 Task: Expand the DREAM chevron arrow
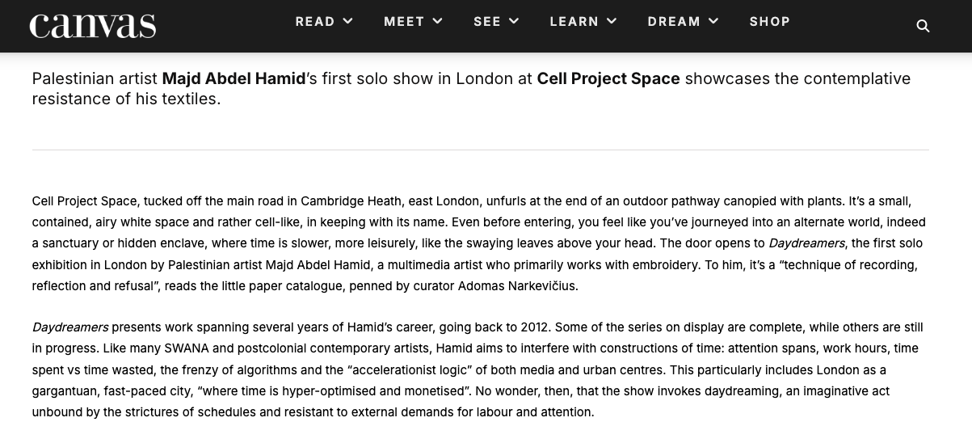coord(713,22)
